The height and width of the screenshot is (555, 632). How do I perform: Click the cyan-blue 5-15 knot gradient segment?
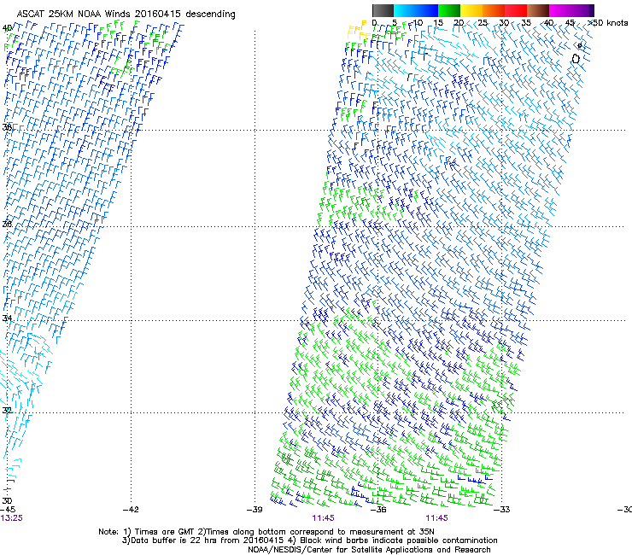416,10
